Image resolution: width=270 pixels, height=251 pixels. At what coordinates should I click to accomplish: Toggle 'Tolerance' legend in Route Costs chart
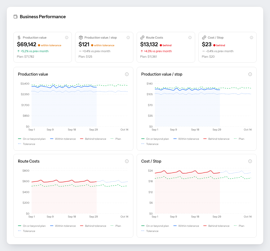click(26, 231)
